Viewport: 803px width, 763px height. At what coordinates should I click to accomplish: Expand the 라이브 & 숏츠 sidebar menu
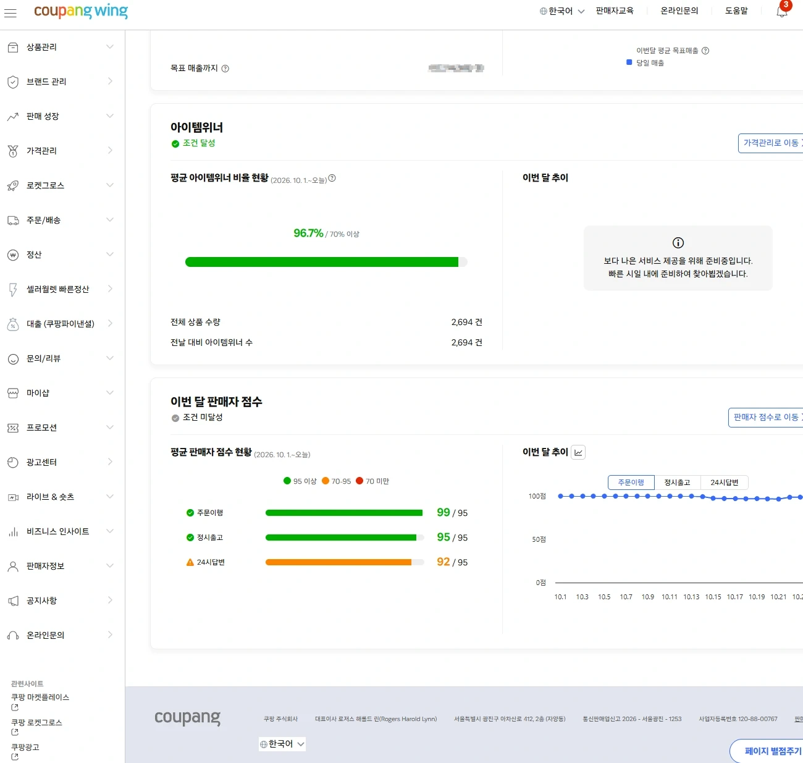click(x=110, y=497)
